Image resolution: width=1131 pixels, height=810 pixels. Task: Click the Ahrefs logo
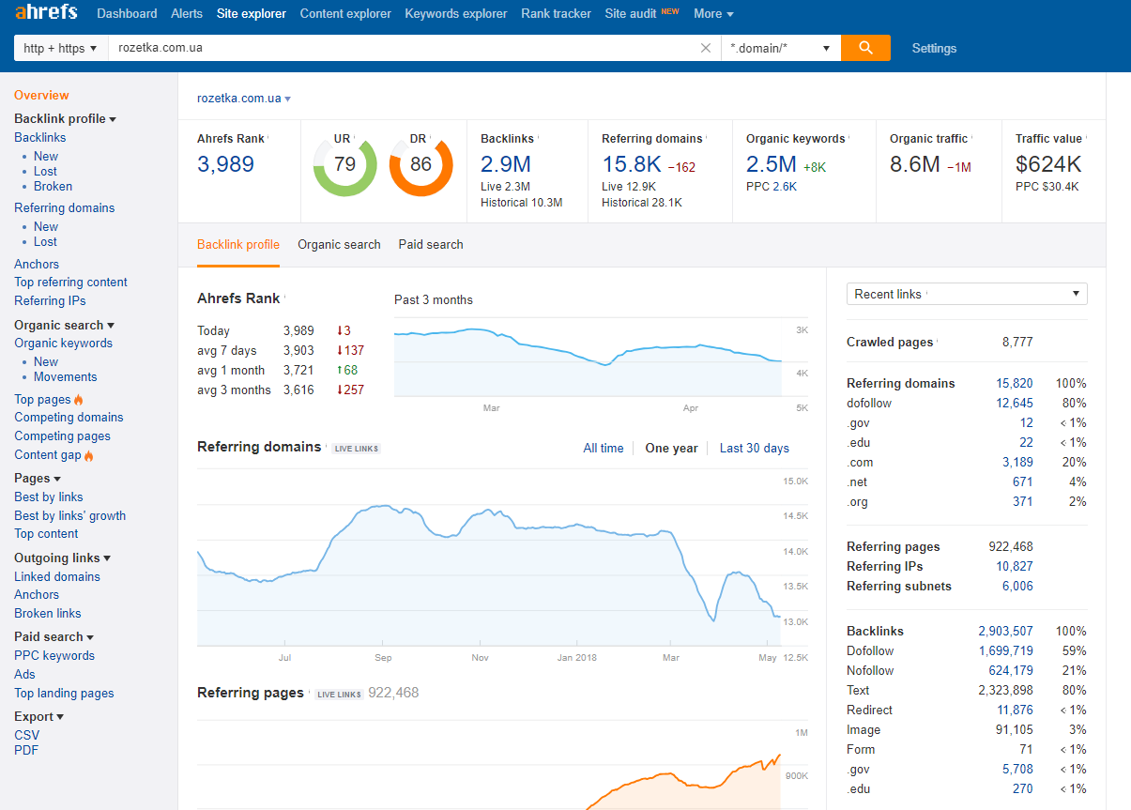48,13
